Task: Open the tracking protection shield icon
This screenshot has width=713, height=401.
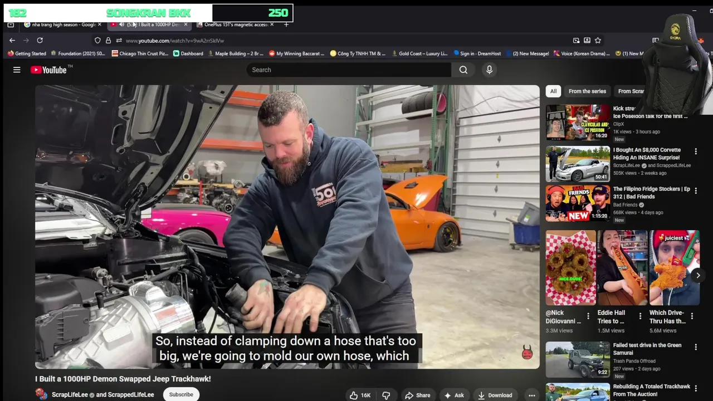Action: pos(97,40)
